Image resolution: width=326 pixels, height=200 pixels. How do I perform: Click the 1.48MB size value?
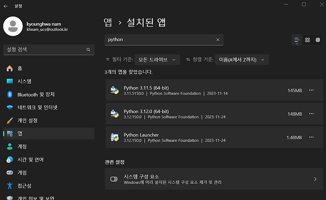294,138
